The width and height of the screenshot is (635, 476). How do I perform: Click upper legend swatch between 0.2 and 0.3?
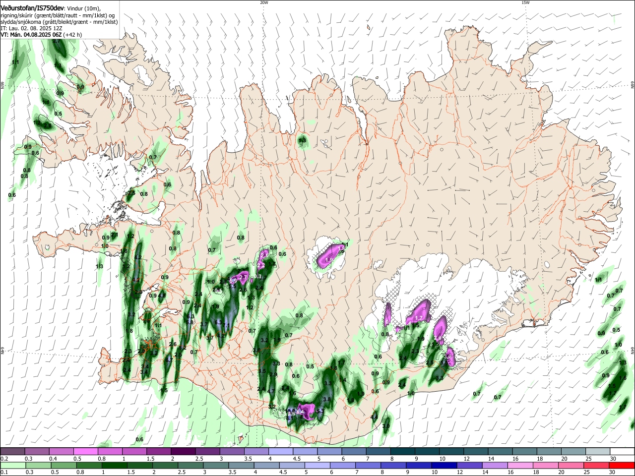click(x=12, y=452)
